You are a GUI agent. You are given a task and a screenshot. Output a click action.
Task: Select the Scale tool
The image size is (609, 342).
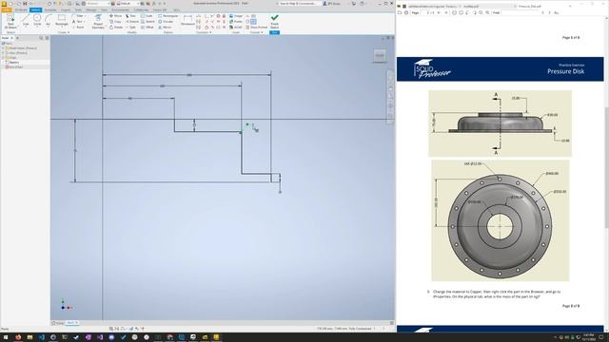point(147,16)
